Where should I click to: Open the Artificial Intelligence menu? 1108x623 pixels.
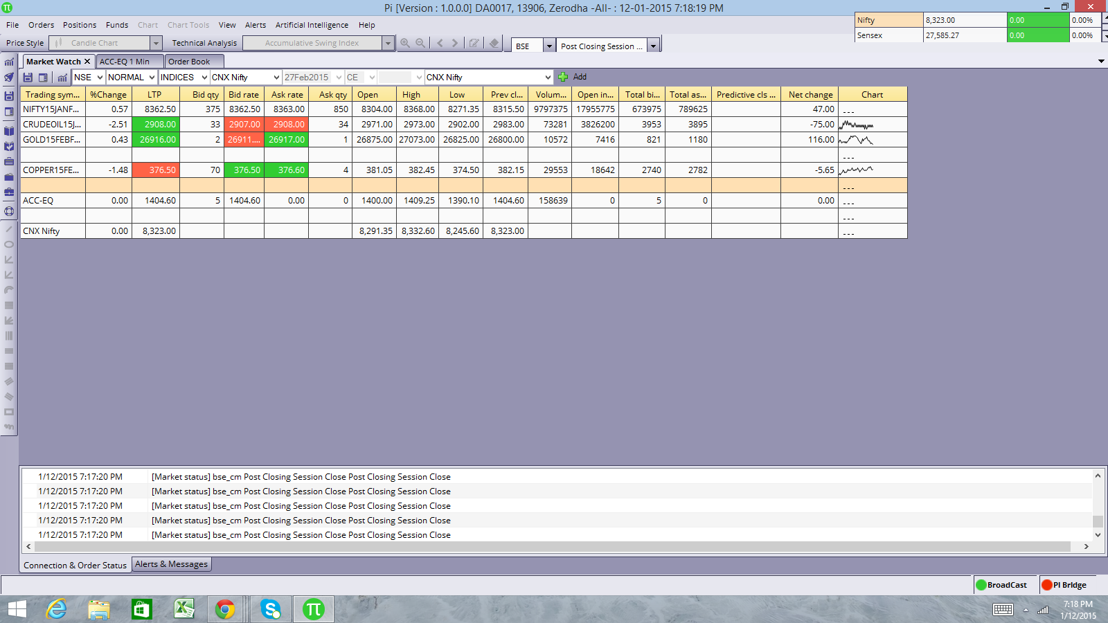coord(312,25)
